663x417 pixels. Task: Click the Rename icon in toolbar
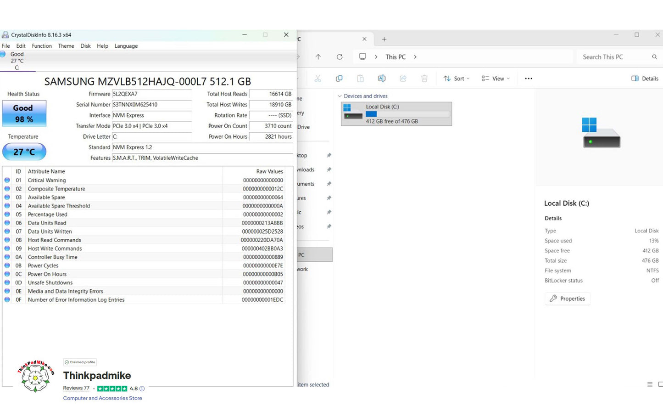381,79
